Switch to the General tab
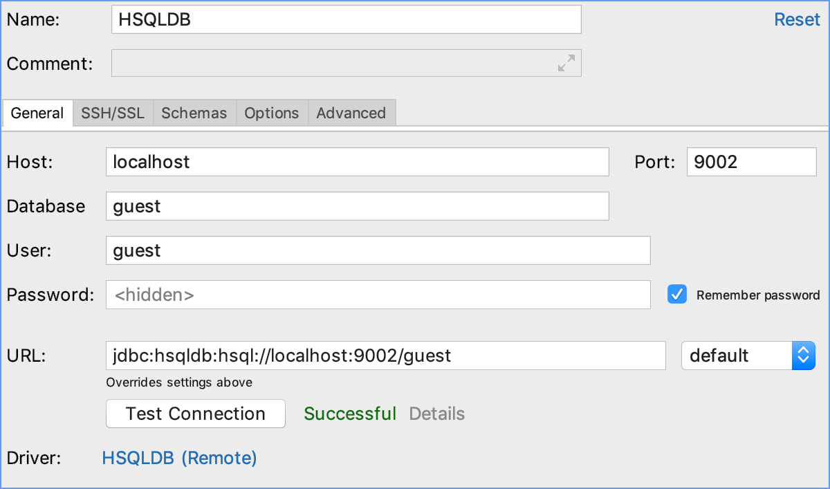The image size is (830, 489). [37, 113]
